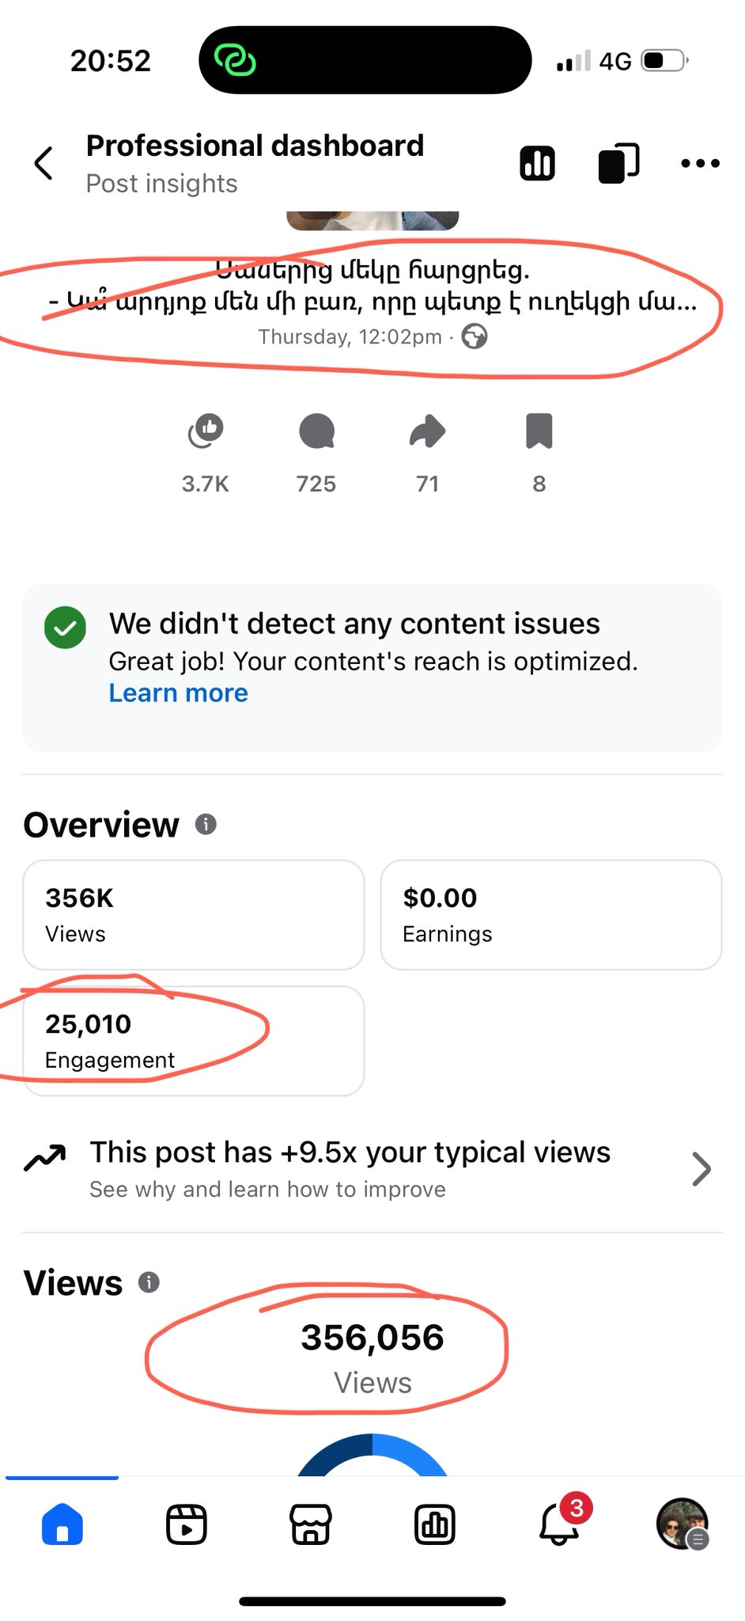Tap the bookmark saves icon above 8
The width and height of the screenshot is (745, 1621).
539,432
